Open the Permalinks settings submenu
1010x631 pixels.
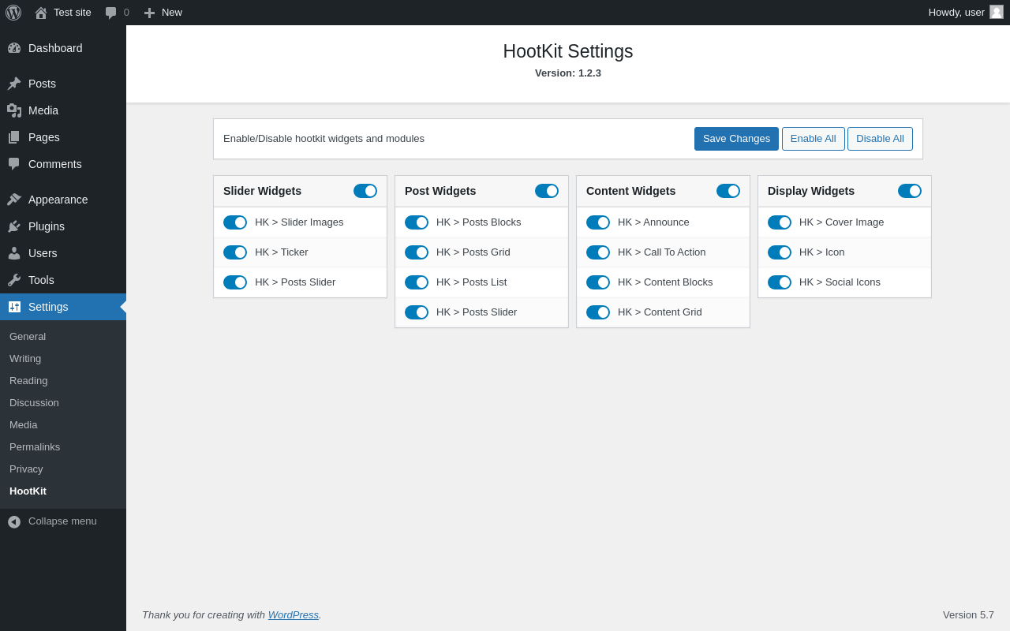(x=35, y=446)
